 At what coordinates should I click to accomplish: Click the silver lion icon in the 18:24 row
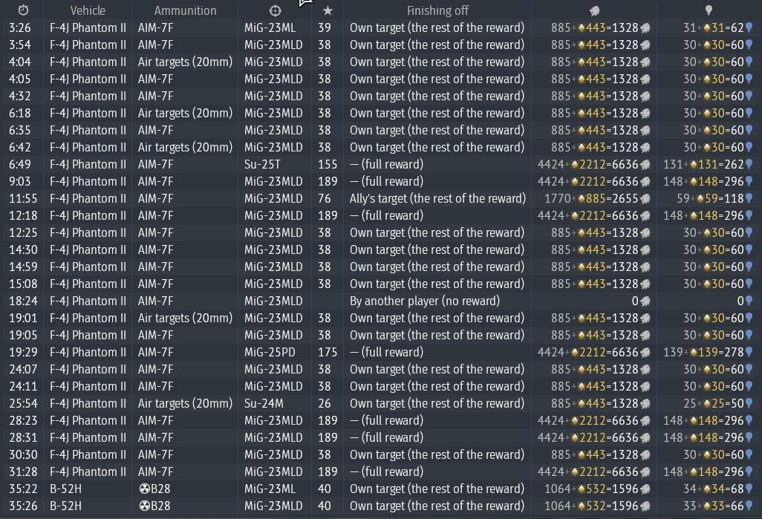(x=645, y=301)
